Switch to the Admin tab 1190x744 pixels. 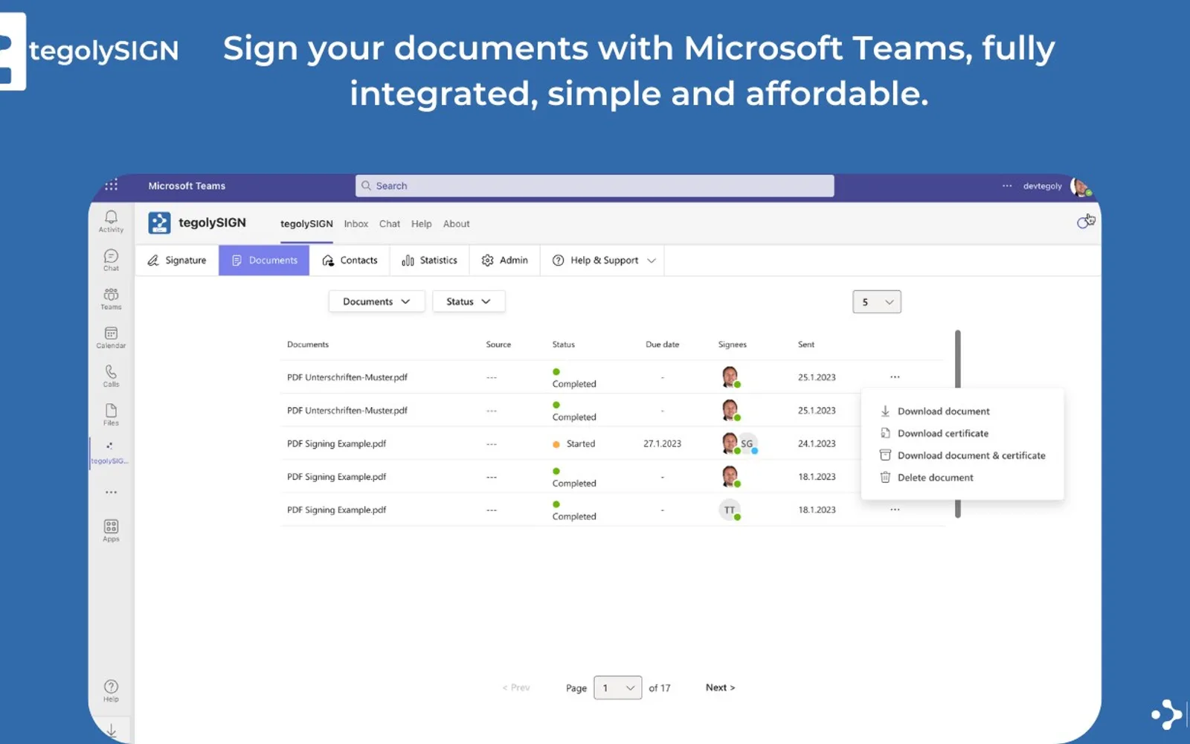505,260
